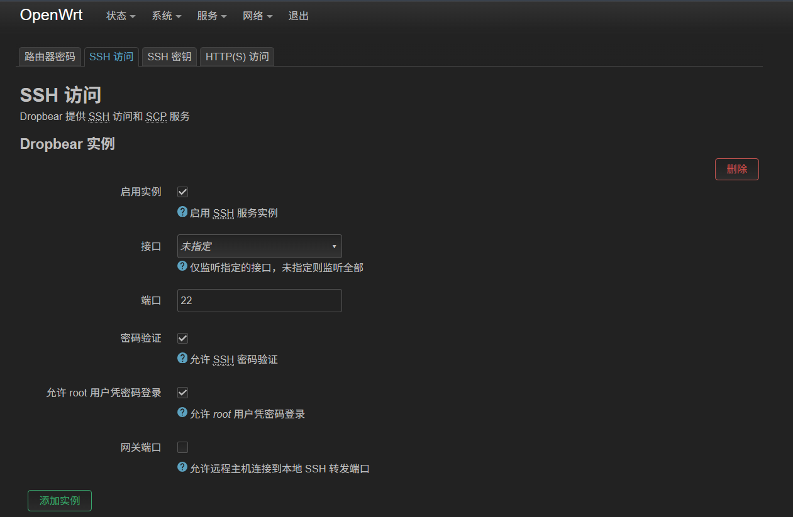Image resolution: width=793 pixels, height=517 pixels.
Task: Click help icon beside 启用 SSH 服务实例
Action: click(x=182, y=212)
